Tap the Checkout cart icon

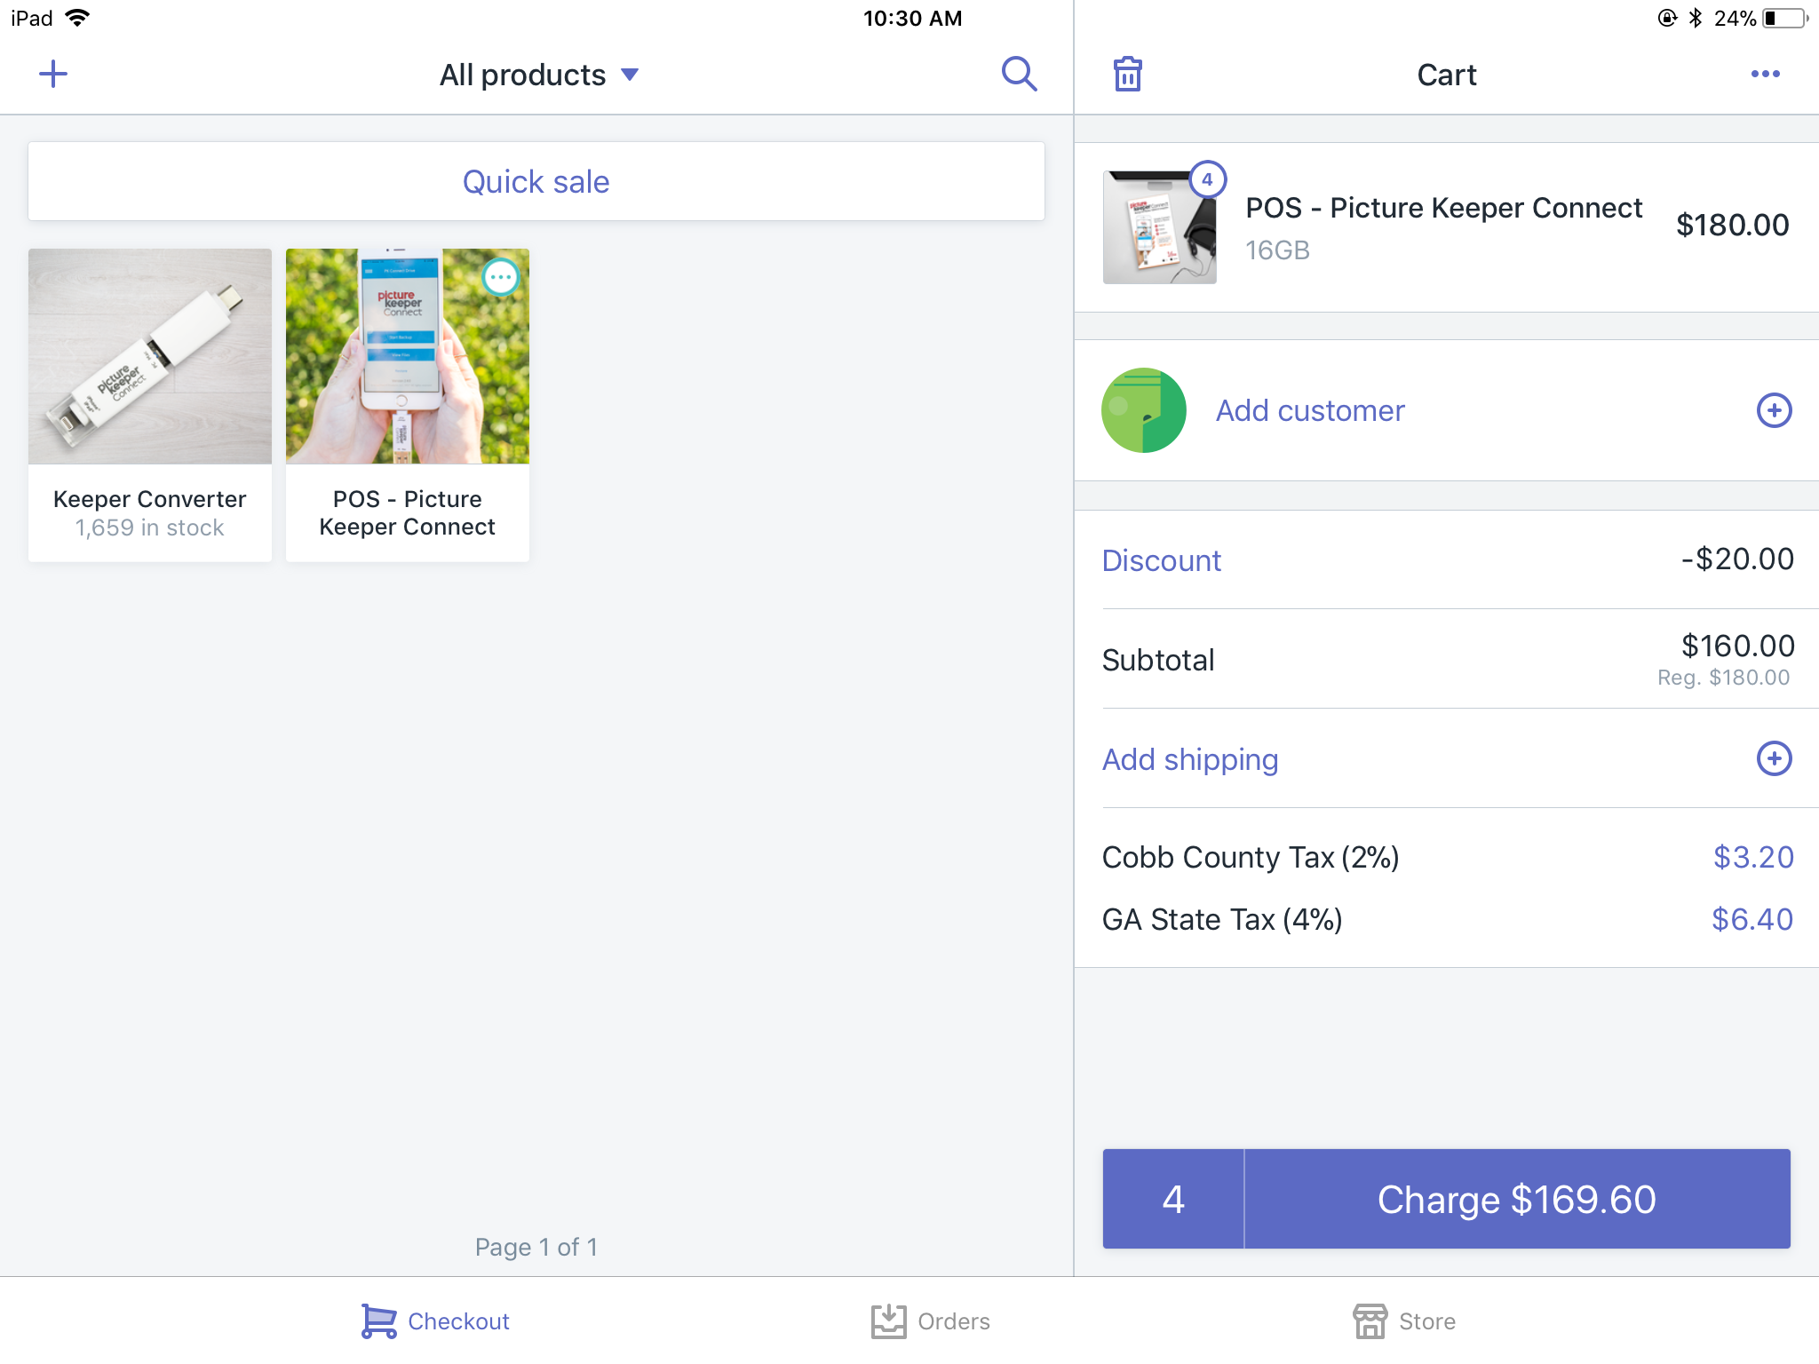[378, 1320]
